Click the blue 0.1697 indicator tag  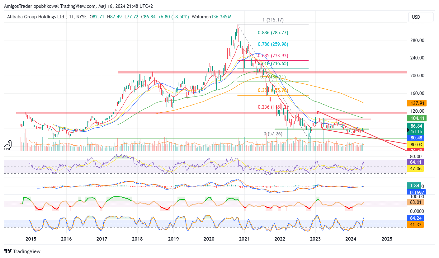[x=416, y=192]
